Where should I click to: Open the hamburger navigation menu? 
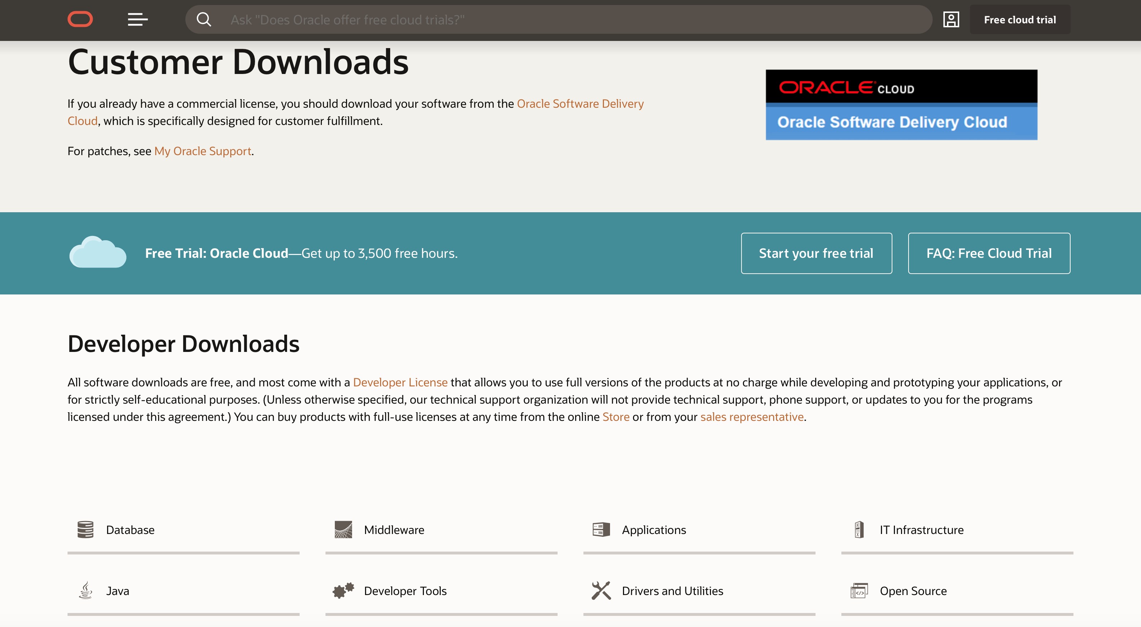(138, 19)
